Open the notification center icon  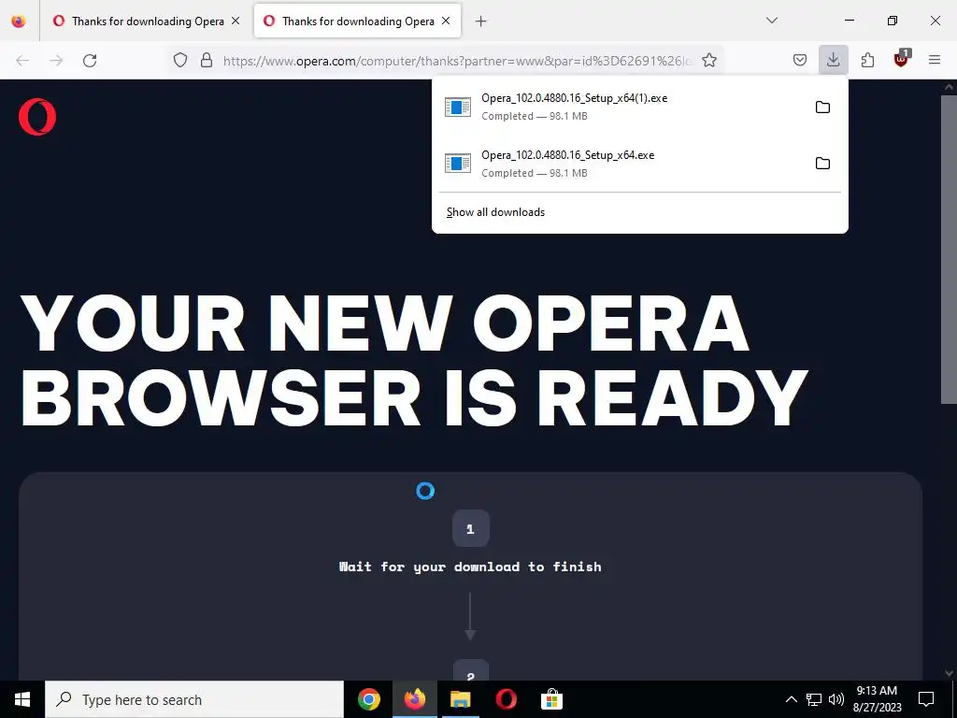pos(926,699)
